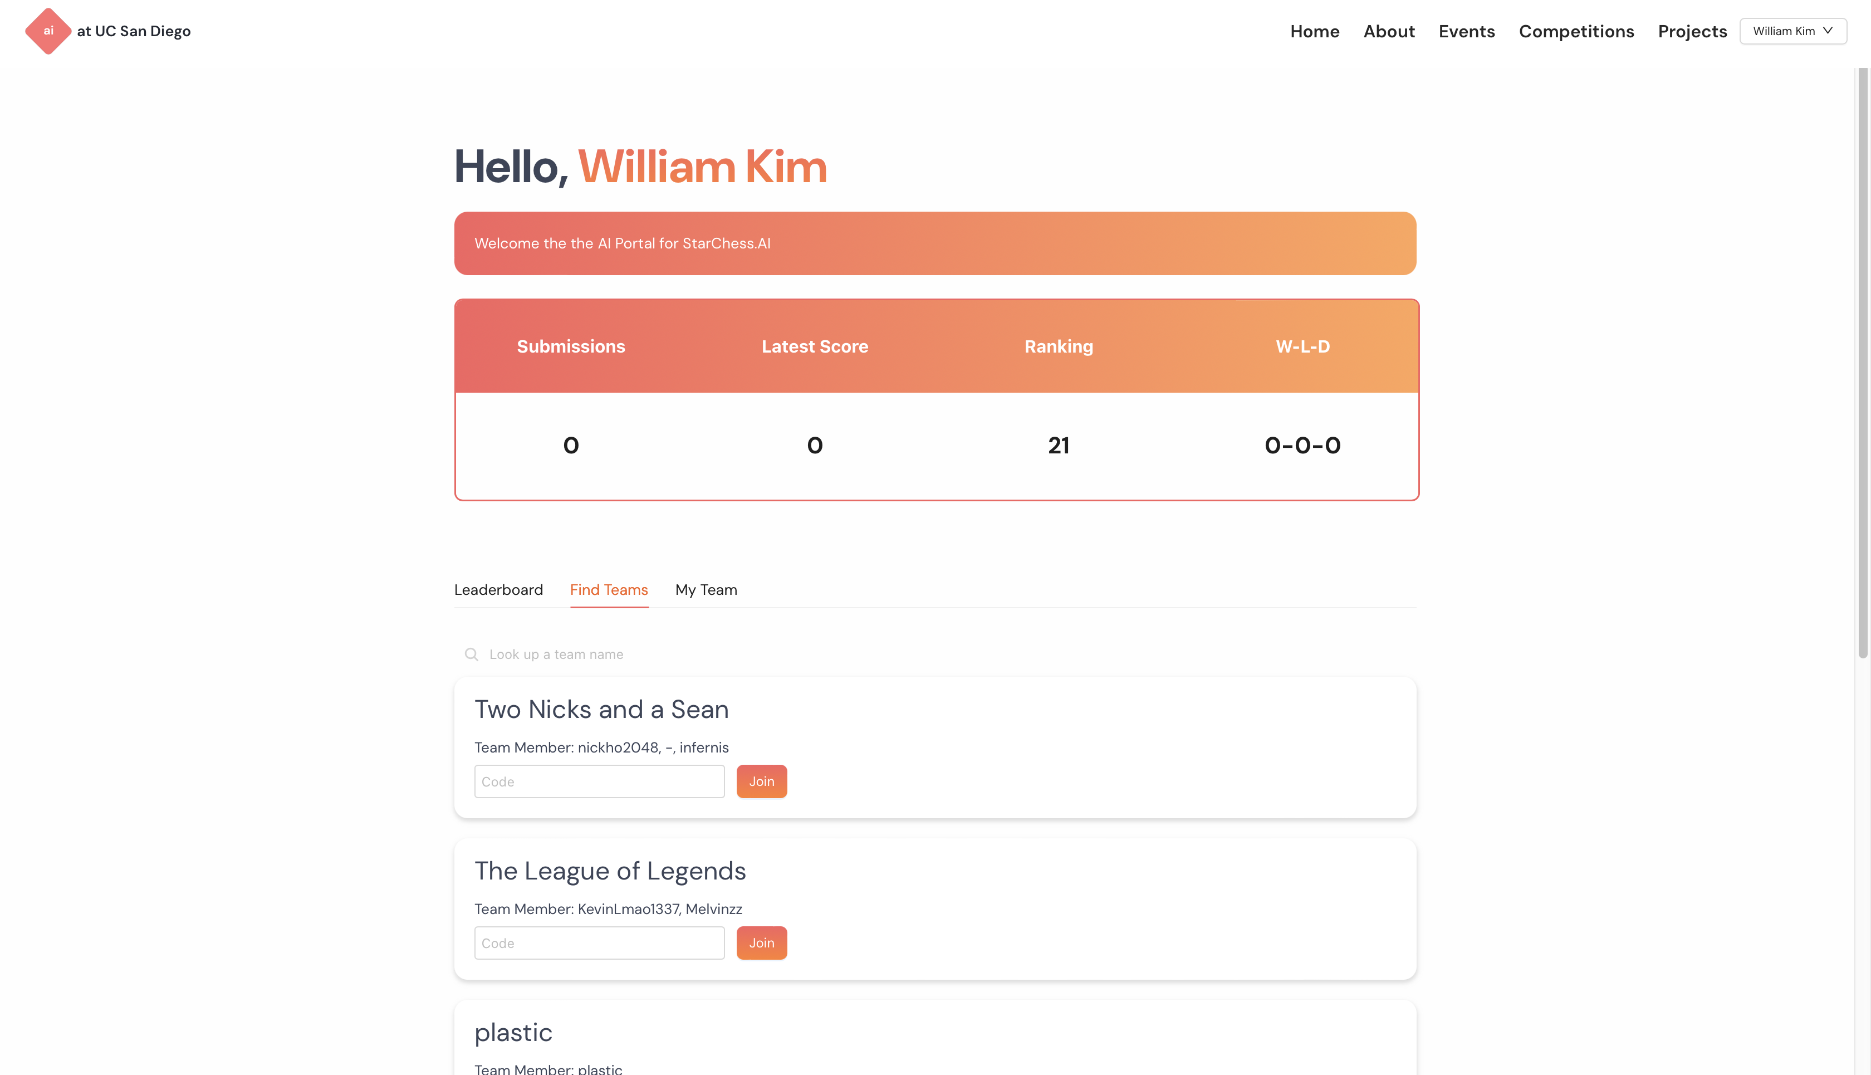The image size is (1871, 1075).
Task: Click the page vertical scrollbar
Action: point(1862,369)
